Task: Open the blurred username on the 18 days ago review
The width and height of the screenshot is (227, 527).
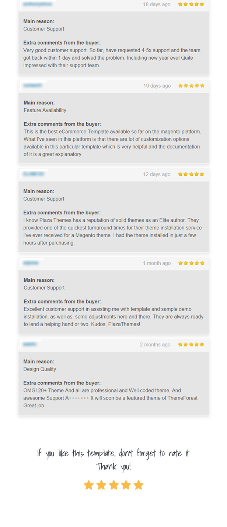Action: pyautogui.click(x=37, y=4)
